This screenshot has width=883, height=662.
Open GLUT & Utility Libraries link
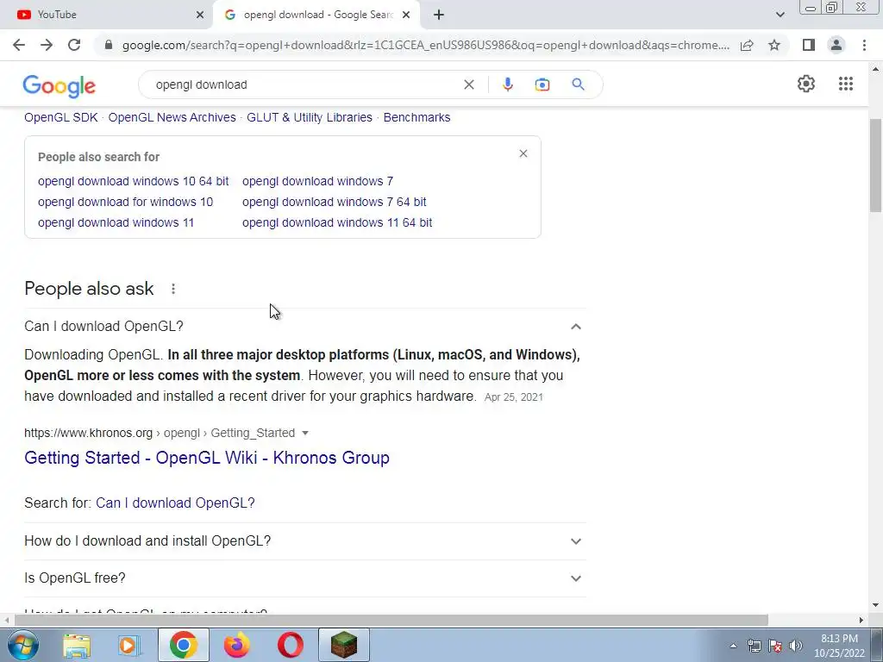(310, 117)
